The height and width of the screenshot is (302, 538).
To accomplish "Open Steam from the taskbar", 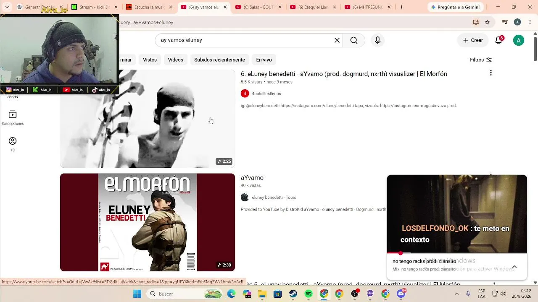I will click(x=293, y=294).
